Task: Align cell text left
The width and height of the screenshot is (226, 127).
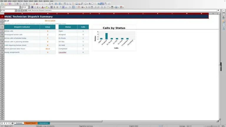Action: [51, 7]
